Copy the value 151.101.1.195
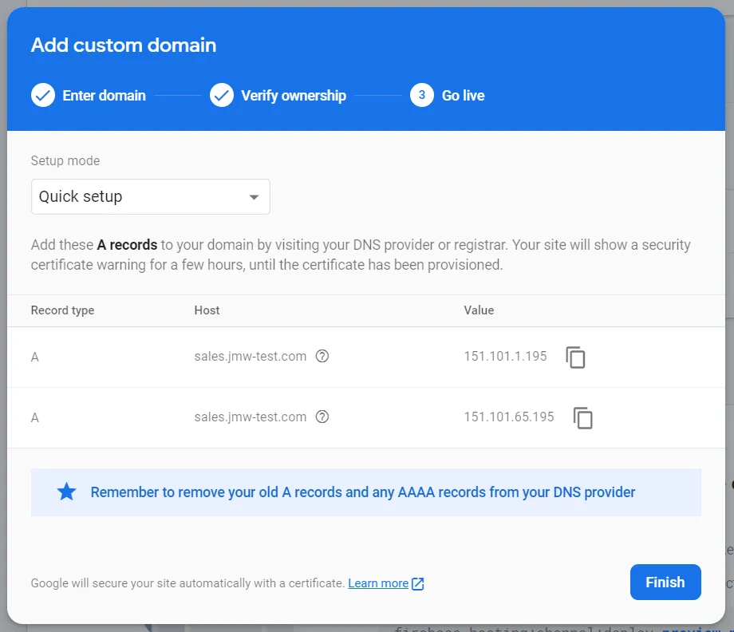 point(576,357)
